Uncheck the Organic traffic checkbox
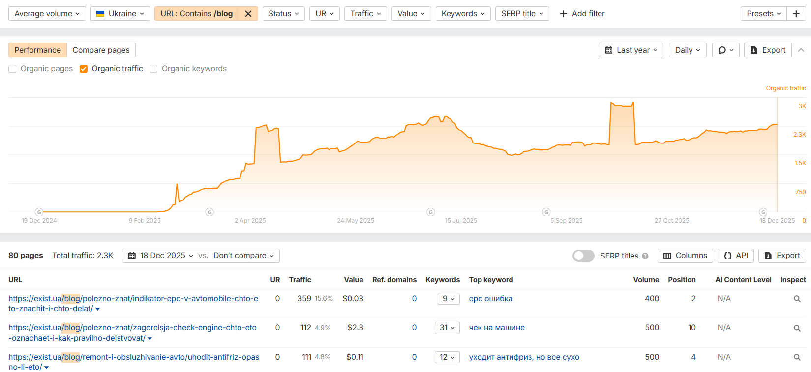Viewport: 811px width, 372px height. coord(84,69)
